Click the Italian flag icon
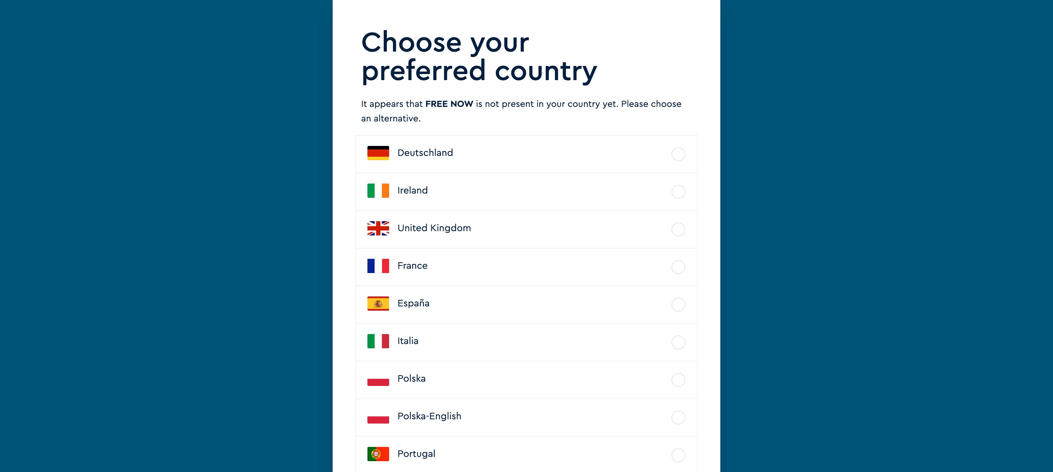 pyautogui.click(x=378, y=341)
